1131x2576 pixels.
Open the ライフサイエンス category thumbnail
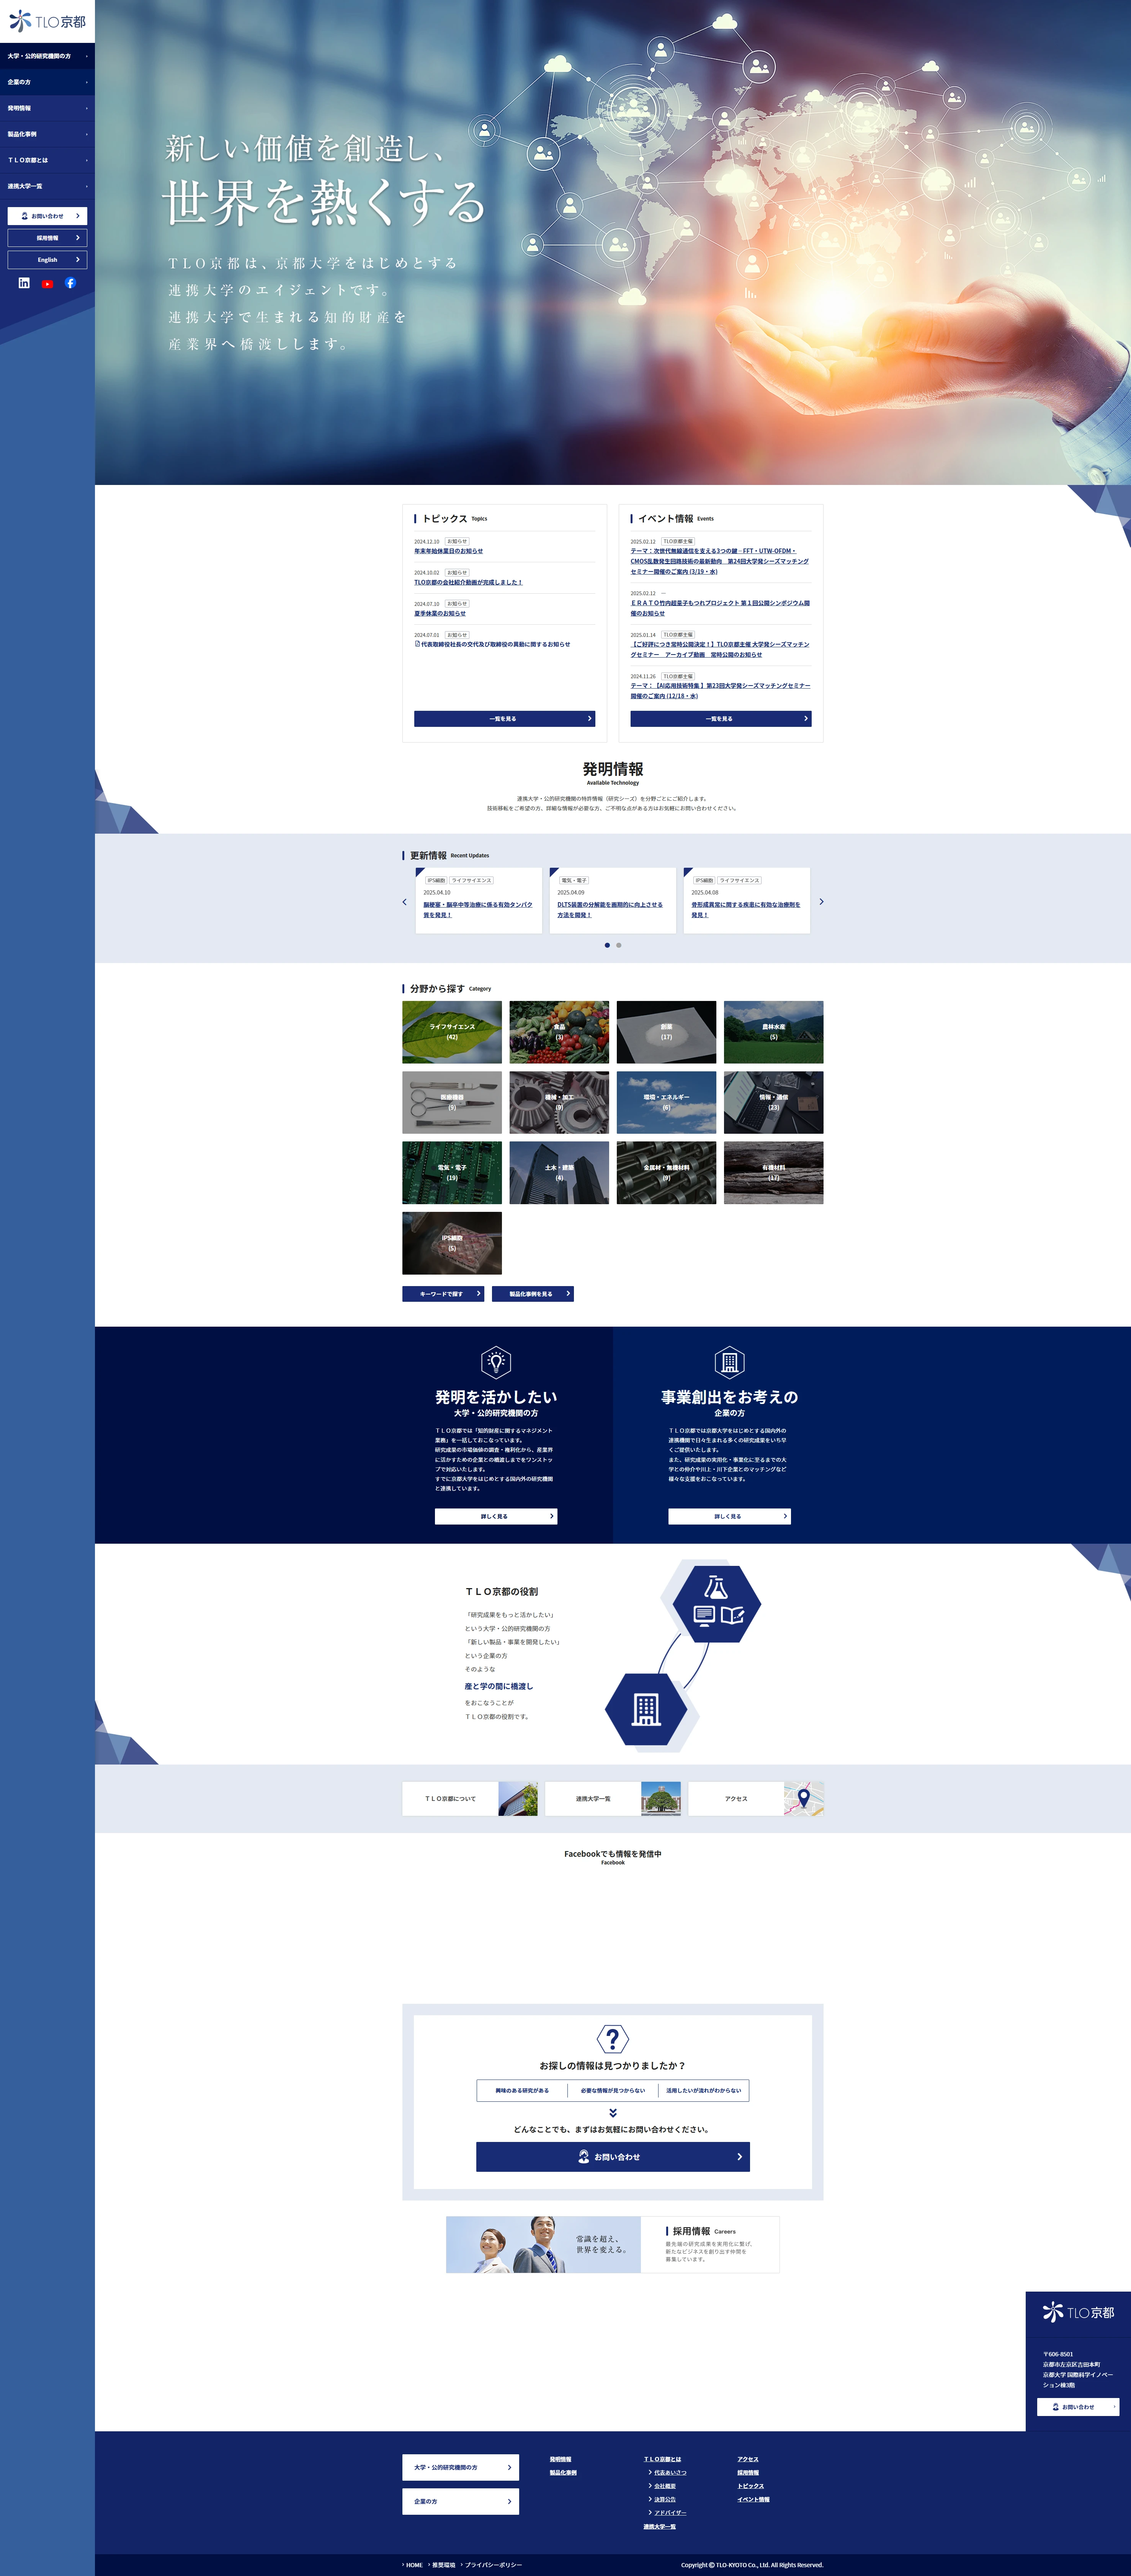tap(452, 1032)
